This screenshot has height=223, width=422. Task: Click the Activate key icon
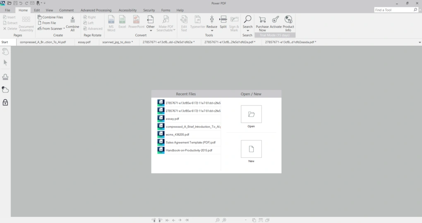coord(276,22)
